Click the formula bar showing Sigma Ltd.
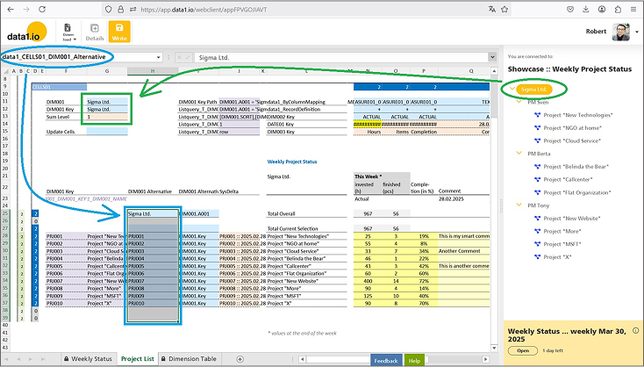The image size is (644, 367). click(x=341, y=58)
